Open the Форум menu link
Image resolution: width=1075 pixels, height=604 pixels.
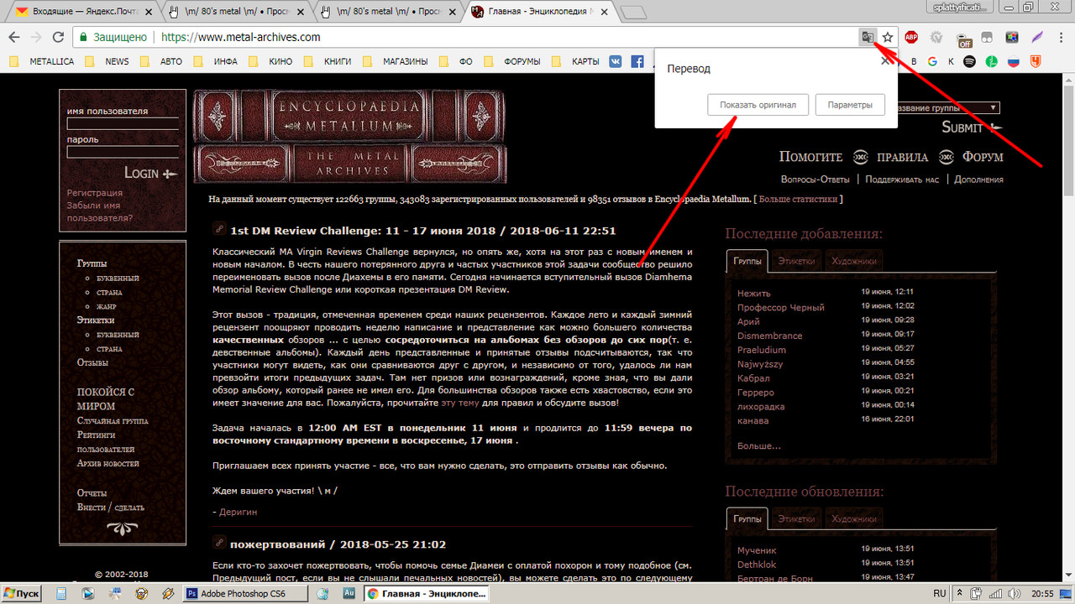983,156
